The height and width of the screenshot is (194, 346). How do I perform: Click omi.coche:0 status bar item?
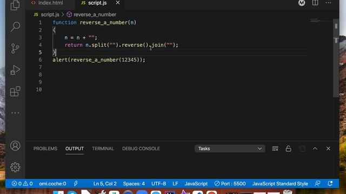pyautogui.click(x=52, y=184)
